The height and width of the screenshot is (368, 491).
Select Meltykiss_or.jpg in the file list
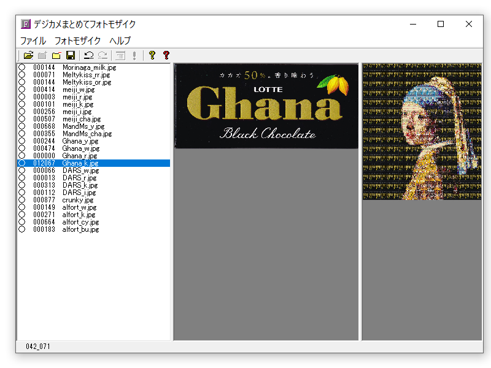pyautogui.click(x=87, y=82)
